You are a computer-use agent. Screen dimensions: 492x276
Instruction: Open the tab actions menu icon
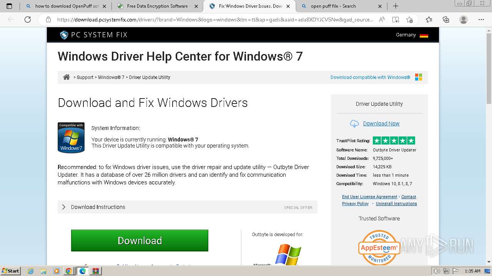pos(9,6)
